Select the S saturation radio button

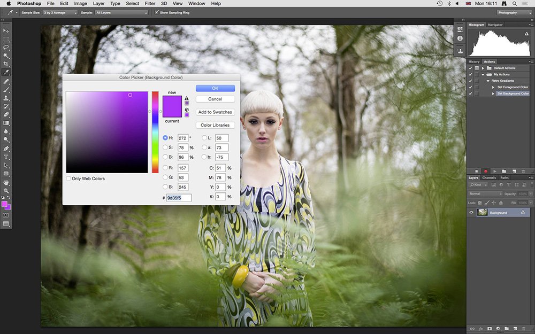(165, 147)
